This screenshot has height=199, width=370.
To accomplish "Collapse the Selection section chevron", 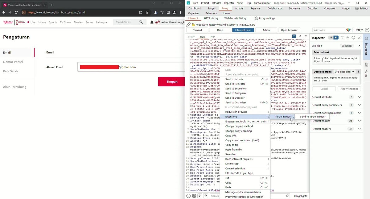I will tap(359, 46).
